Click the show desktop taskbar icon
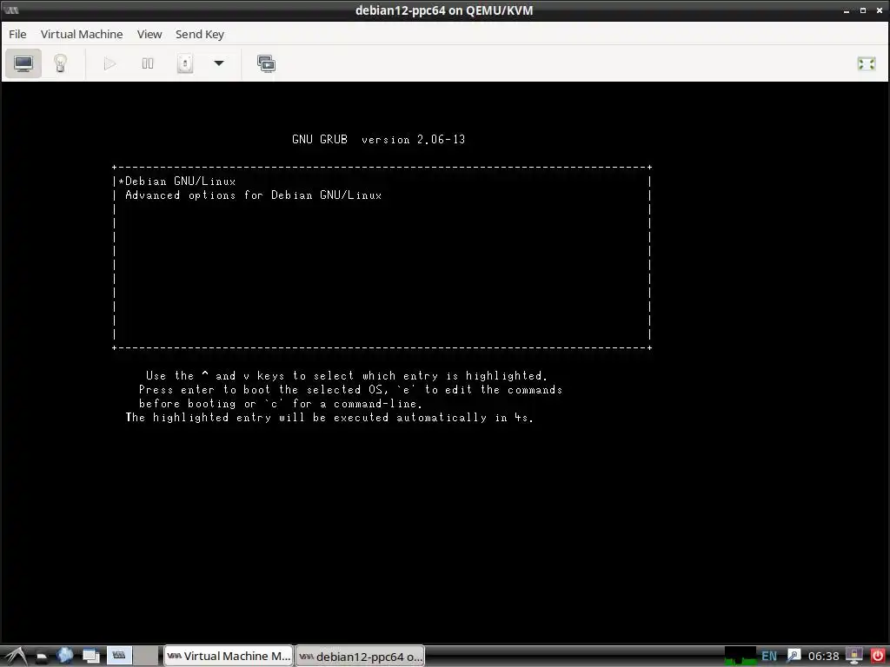Image resolution: width=890 pixels, height=667 pixels. (x=90, y=657)
